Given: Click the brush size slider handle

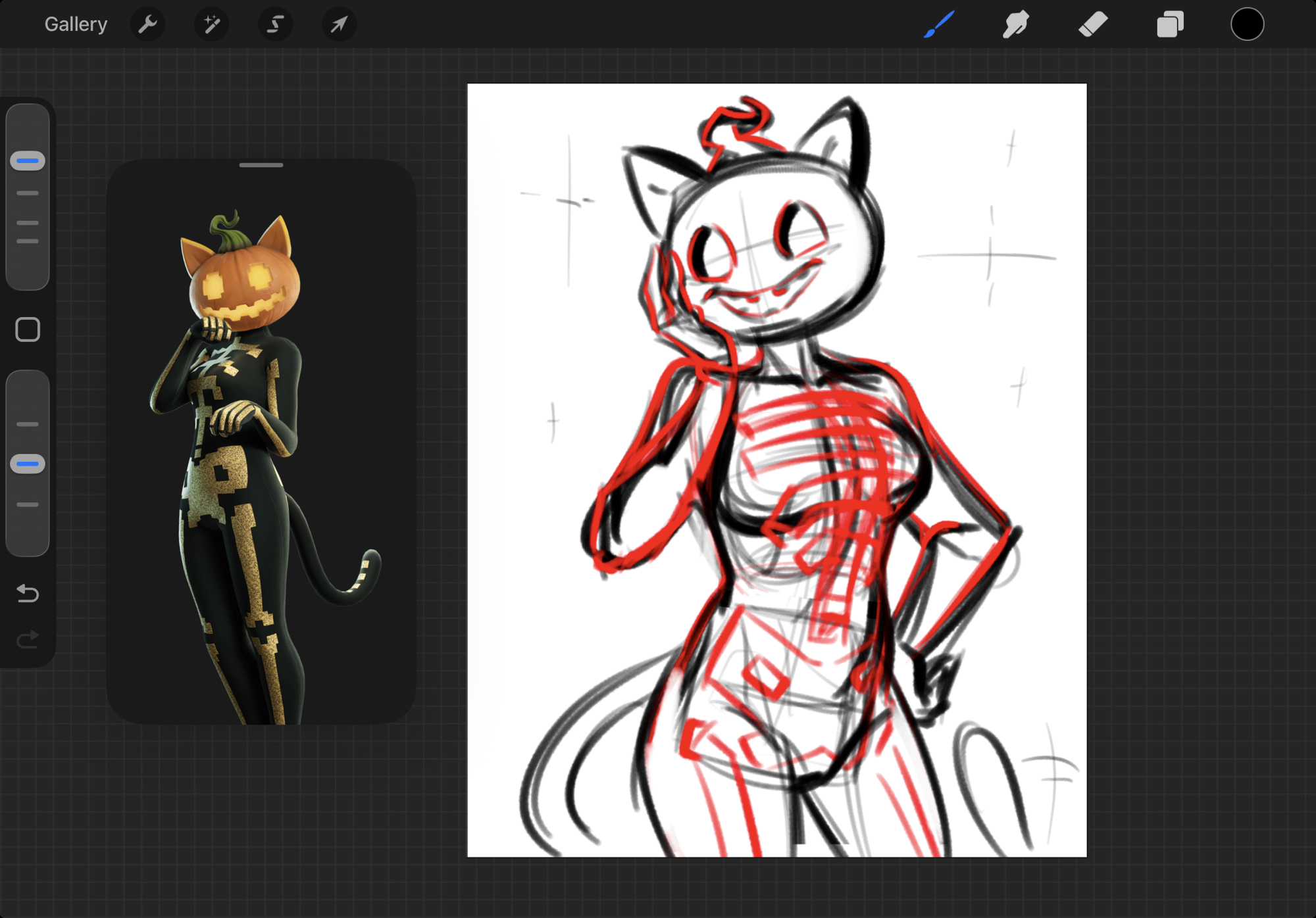Looking at the screenshot, I should [x=28, y=161].
